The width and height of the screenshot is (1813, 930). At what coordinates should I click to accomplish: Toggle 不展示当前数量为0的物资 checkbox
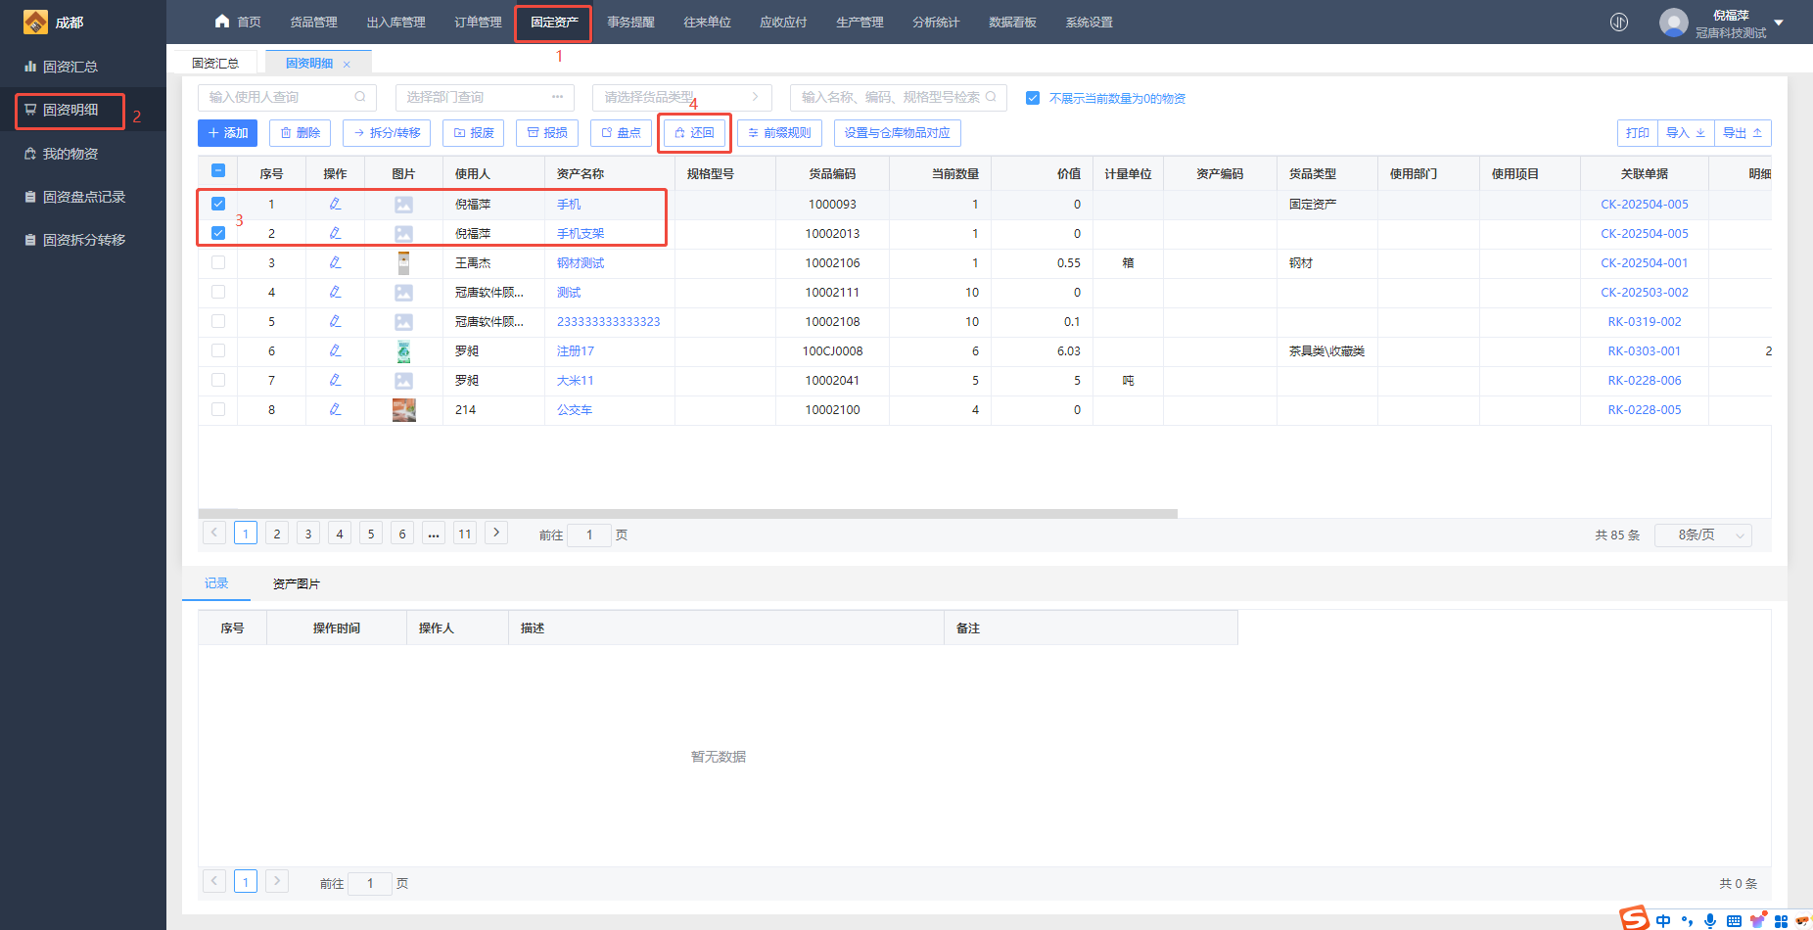[x=1032, y=98]
